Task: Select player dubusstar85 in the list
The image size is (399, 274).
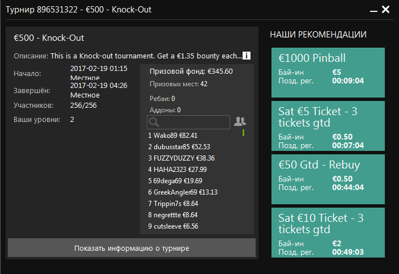Action: [179, 147]
